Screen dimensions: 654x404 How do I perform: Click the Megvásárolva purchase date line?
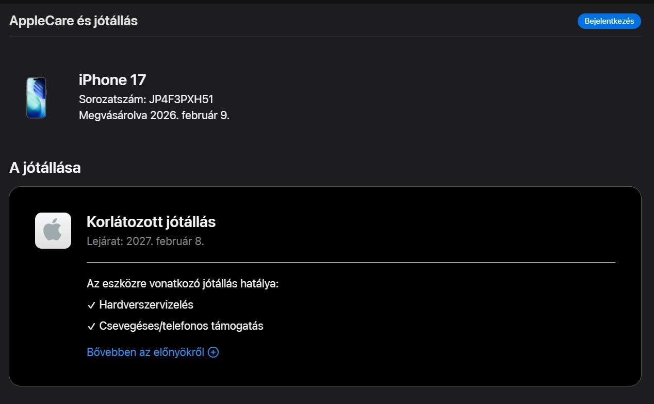click(x=154, y=115)
